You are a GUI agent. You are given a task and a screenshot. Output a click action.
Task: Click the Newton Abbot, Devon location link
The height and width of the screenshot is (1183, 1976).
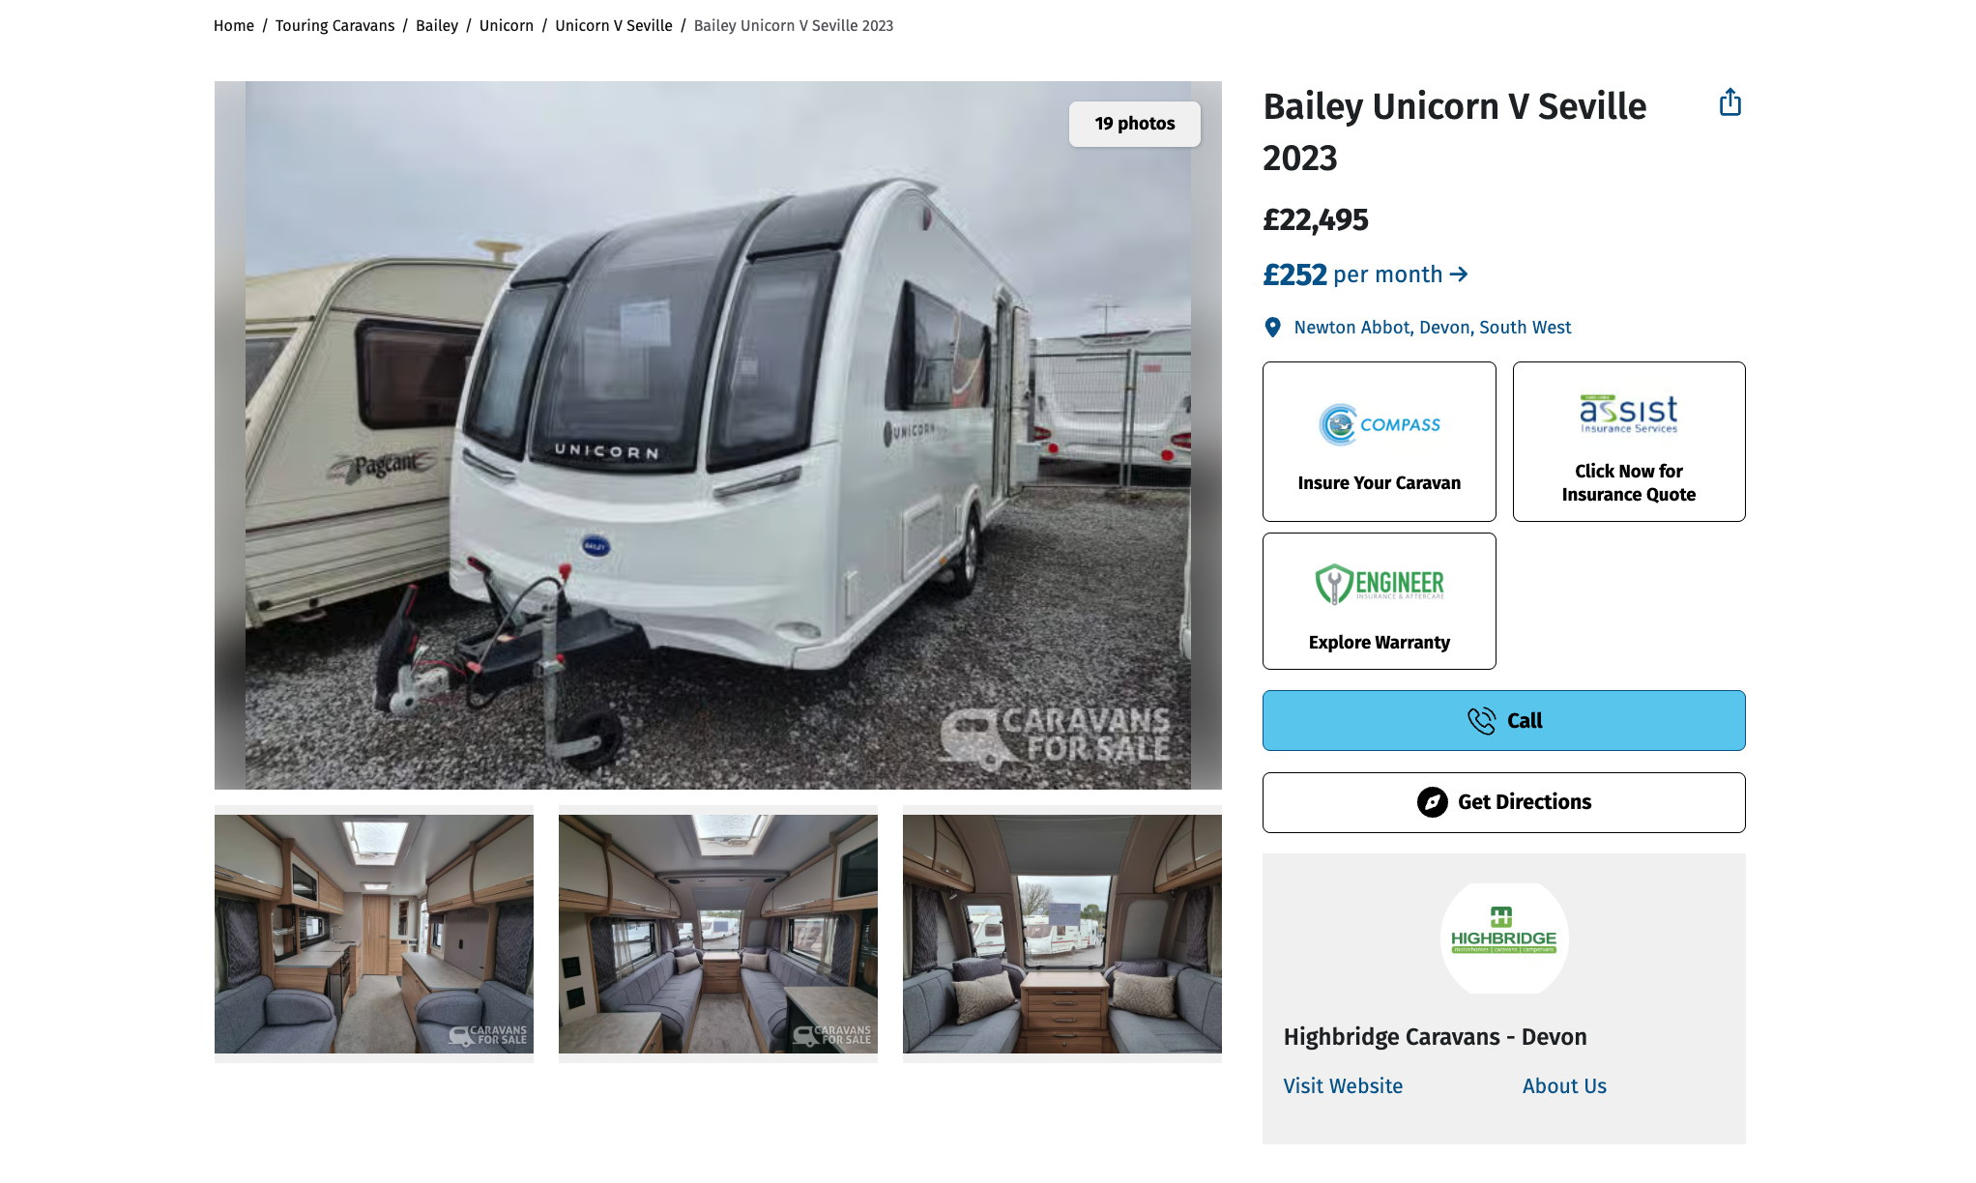point(1433,328)
